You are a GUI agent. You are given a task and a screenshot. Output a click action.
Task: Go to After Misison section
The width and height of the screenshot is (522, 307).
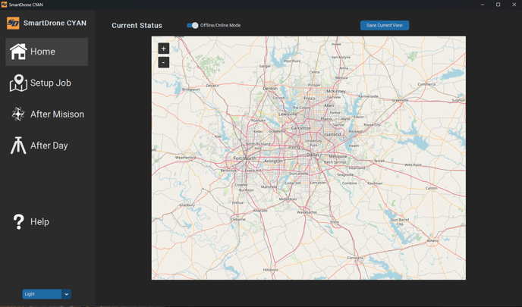tap(46, 114)
